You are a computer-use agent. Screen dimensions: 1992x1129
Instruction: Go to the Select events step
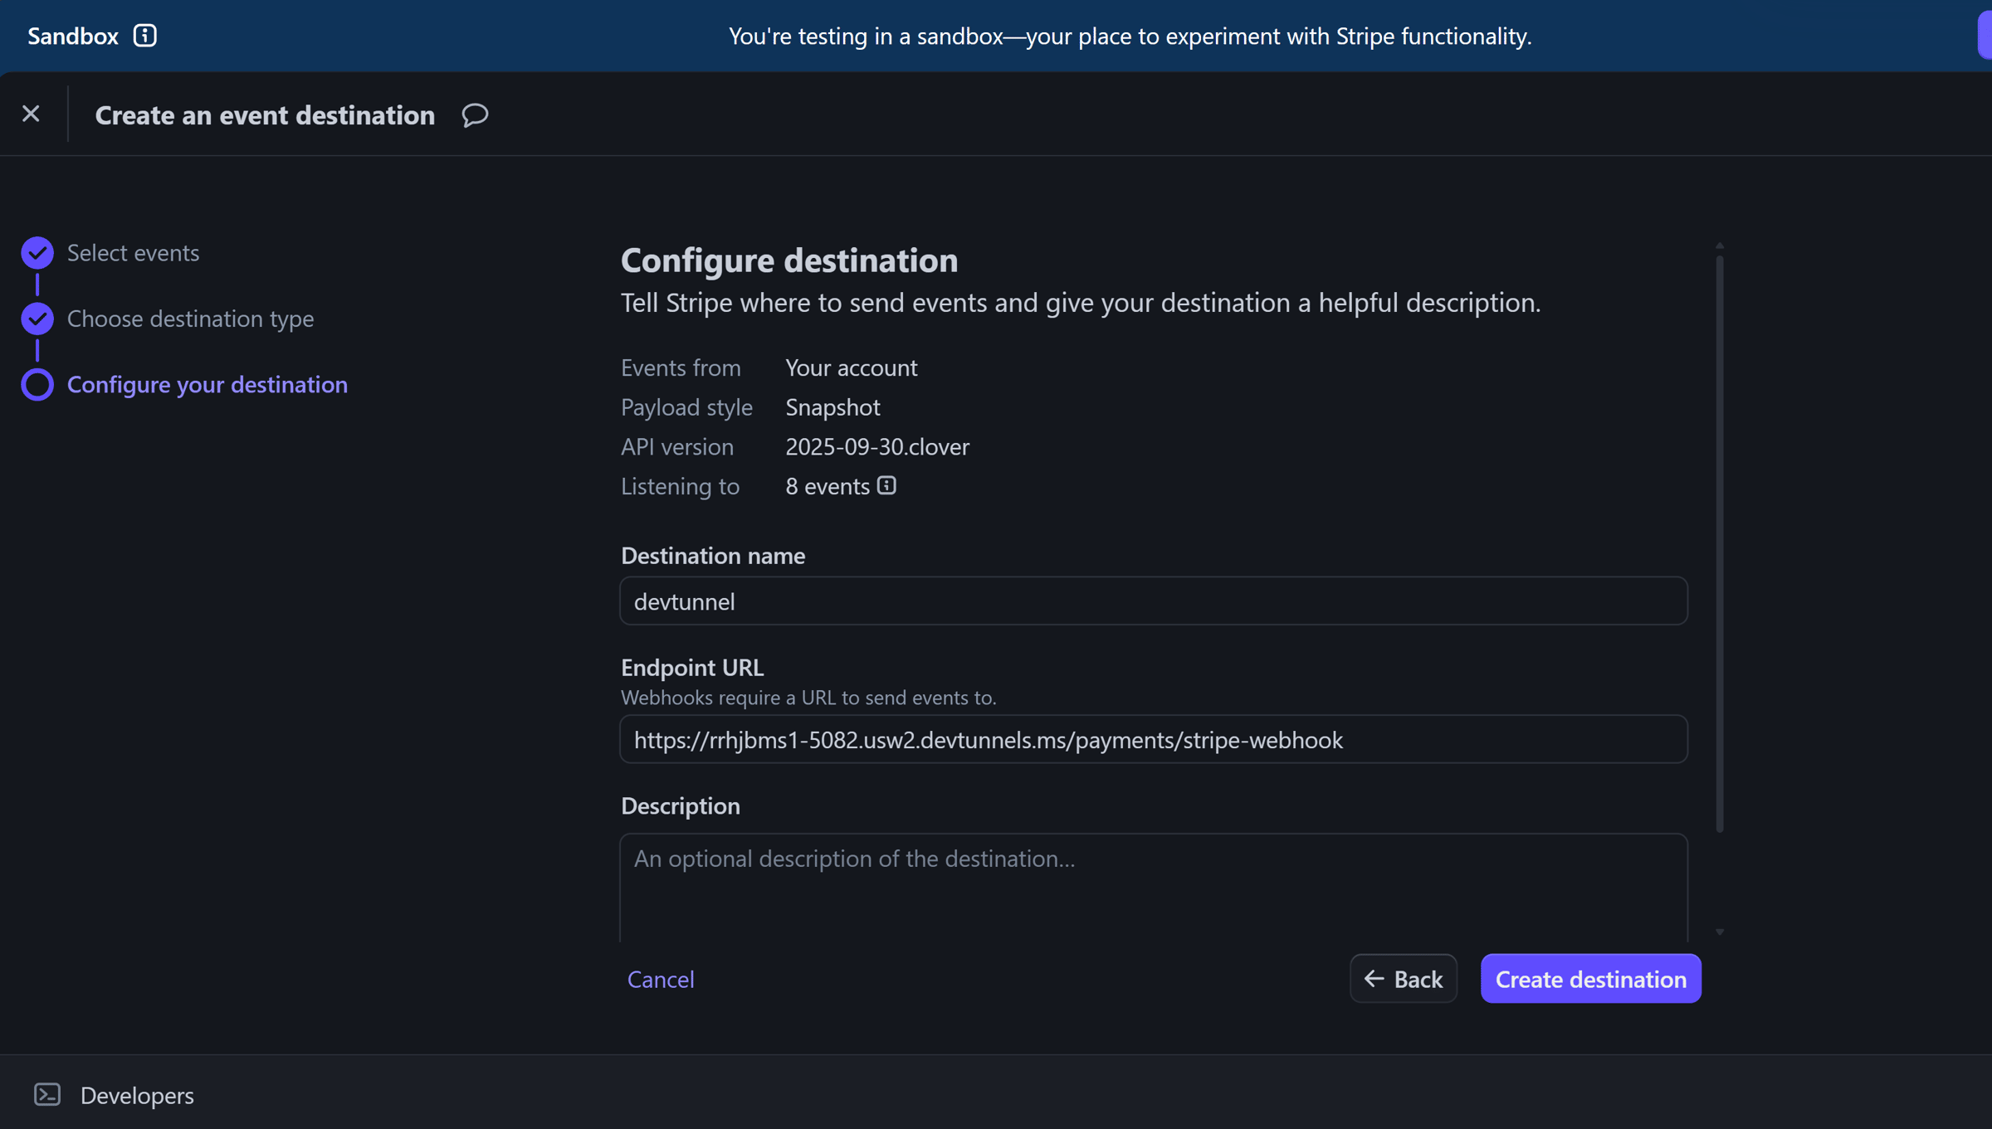[x=133, y=252]
